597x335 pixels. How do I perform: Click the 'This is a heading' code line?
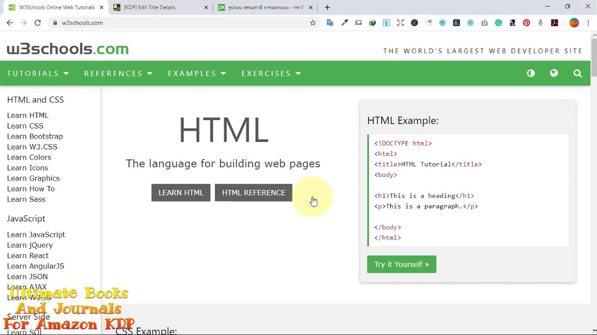tap(424, 196)
